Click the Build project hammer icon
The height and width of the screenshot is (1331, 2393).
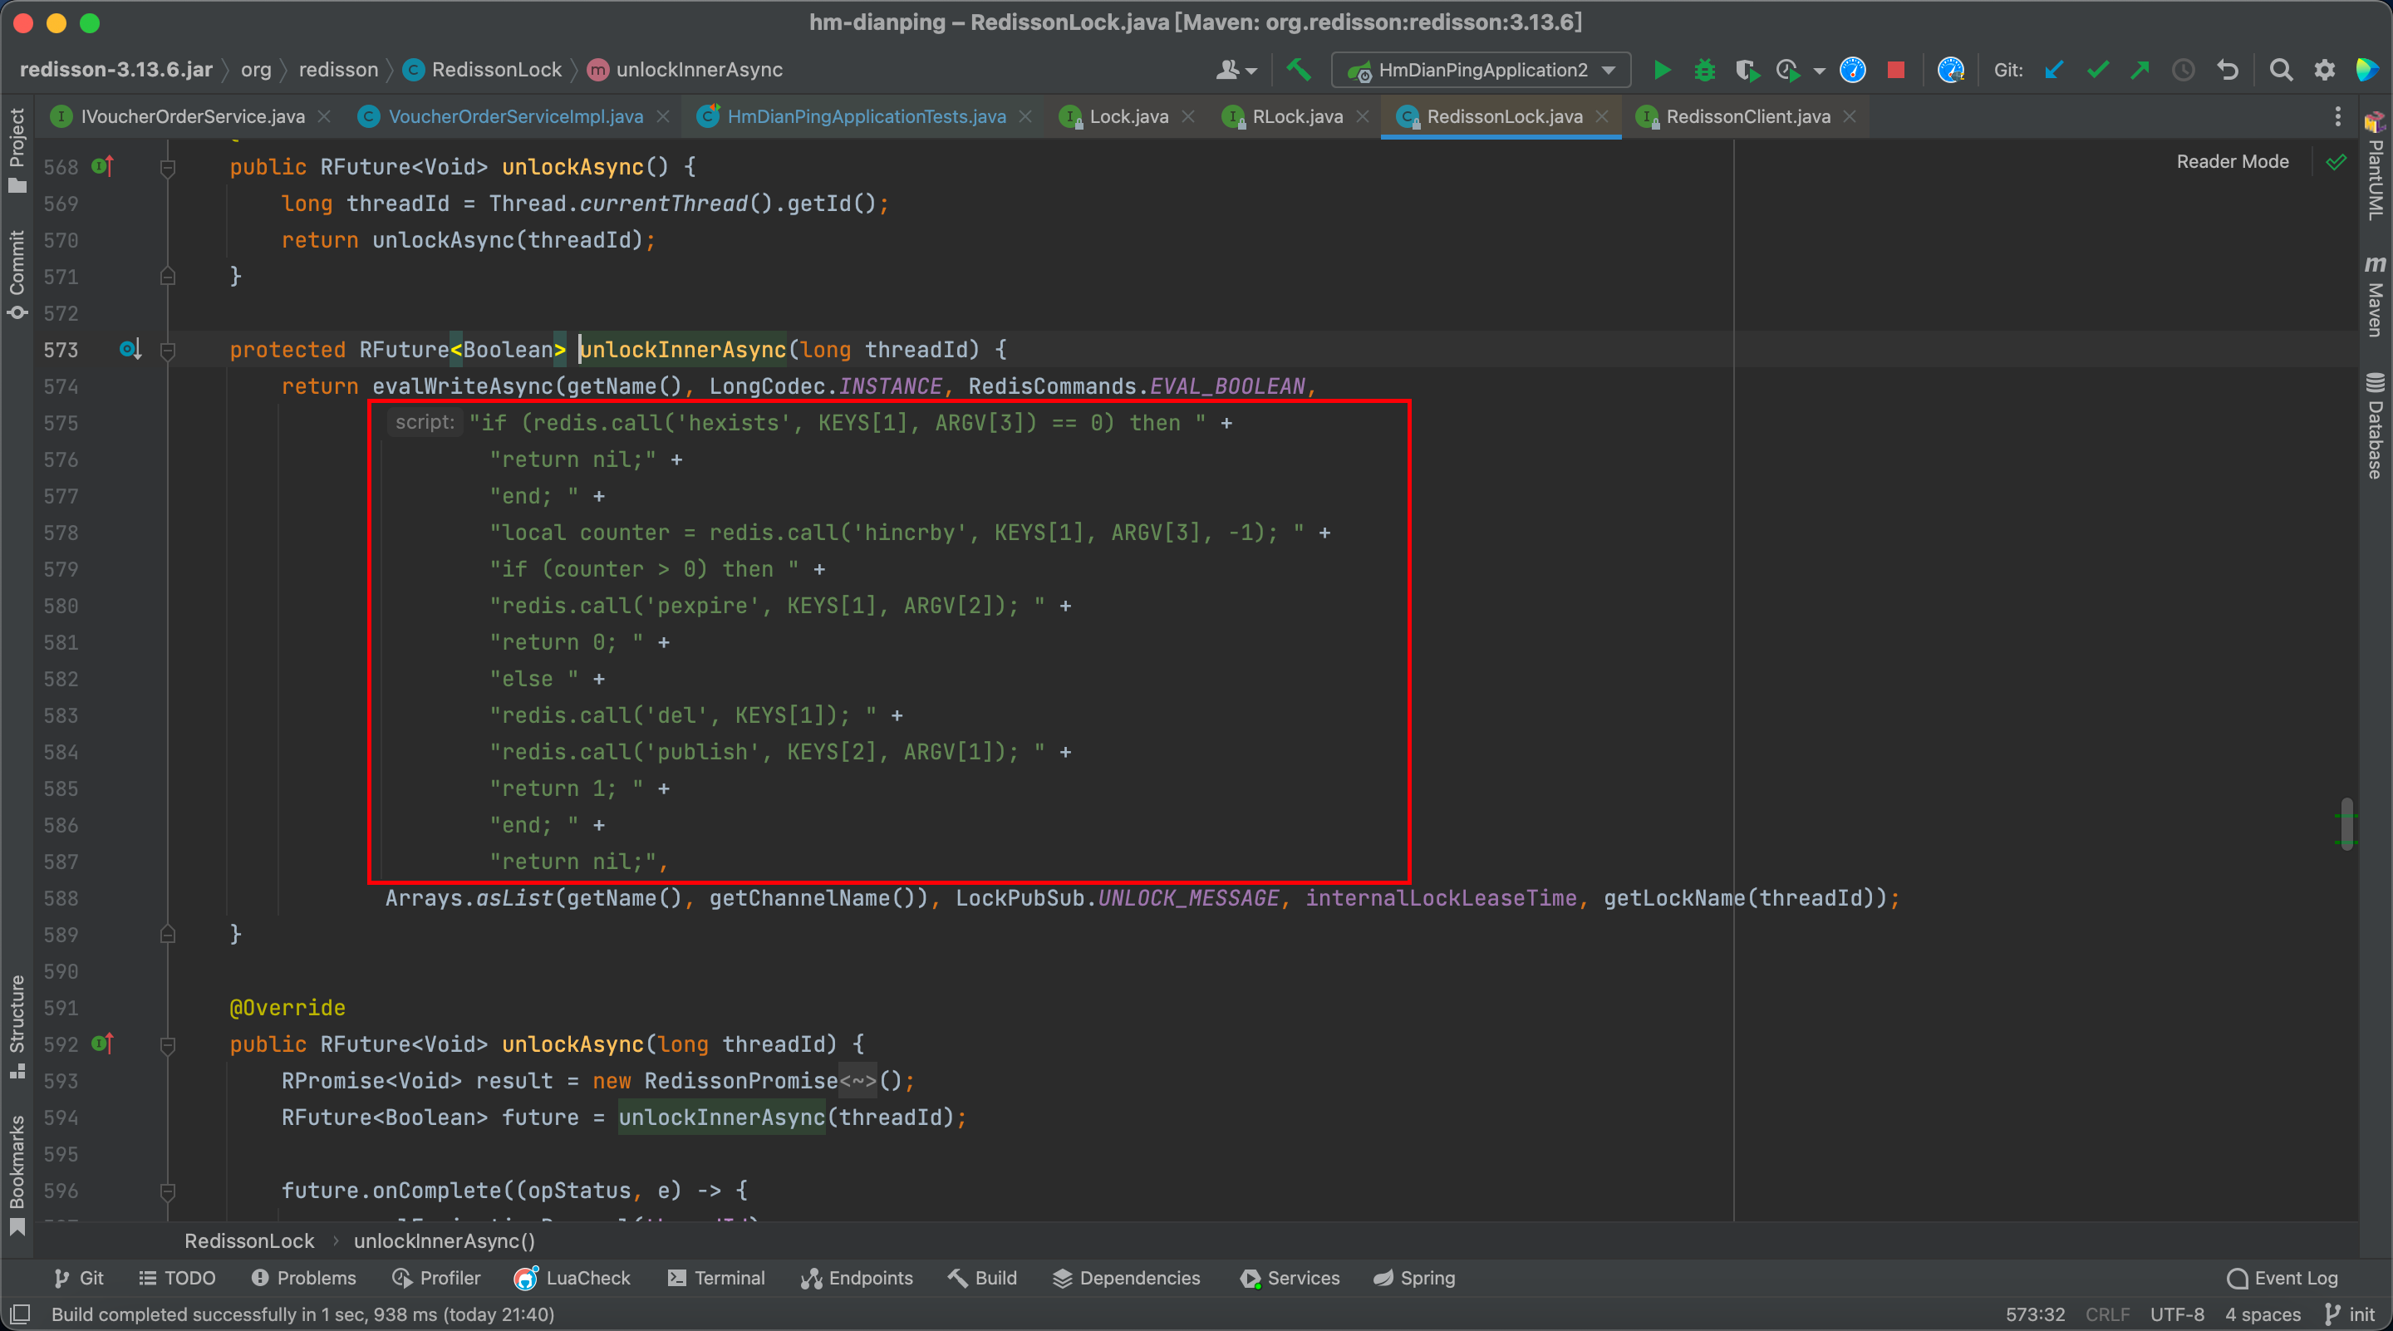click(1298, 70)
